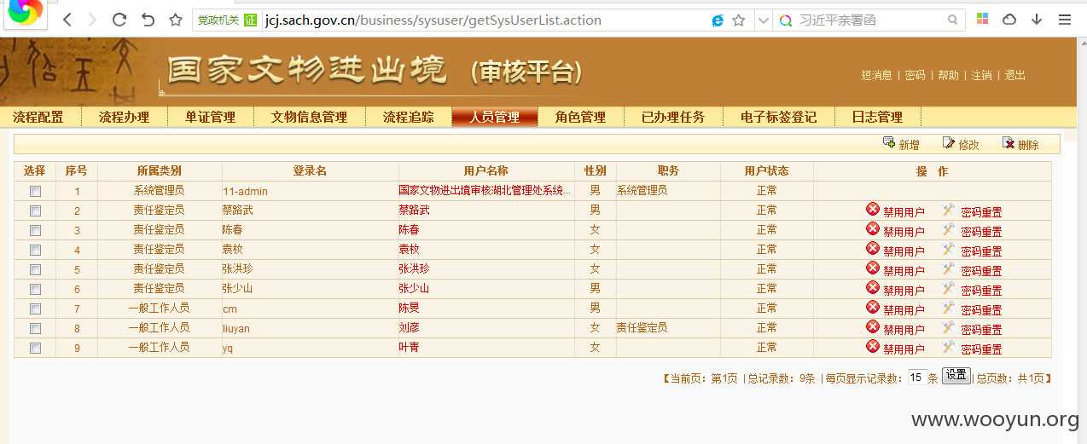The width and height of the screenshot is (1087, 444).
Task: Click the cloud sync icon
Action: tap(1009, 20)
